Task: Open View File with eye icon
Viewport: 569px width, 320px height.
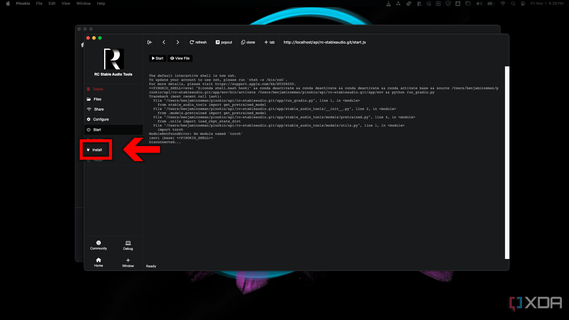Action: [x=180, y=58]
